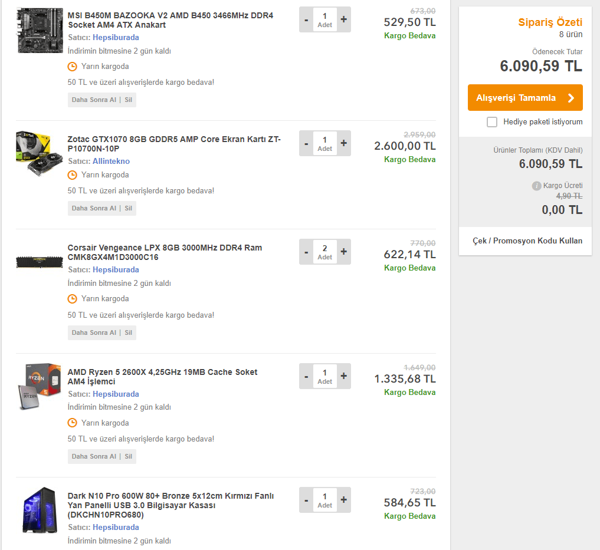Open the Zotac GTX1070 product image
600x550 pixels.
coord(40,154)
